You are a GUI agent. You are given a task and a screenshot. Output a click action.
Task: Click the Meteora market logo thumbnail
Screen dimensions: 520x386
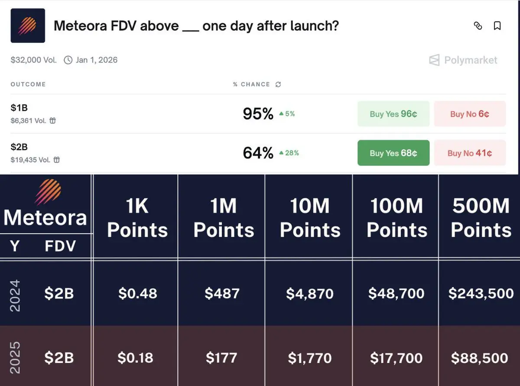[28, 26]
